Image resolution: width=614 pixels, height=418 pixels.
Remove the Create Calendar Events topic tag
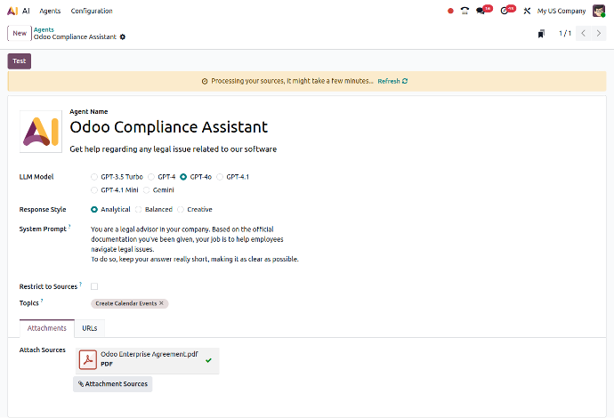pyautogui.click(x=162, y=303)
